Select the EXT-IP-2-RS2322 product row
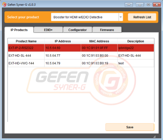Image resolution: width=163 pixels, height=140 pixels. pyautogui.click(x=81, y=48)
